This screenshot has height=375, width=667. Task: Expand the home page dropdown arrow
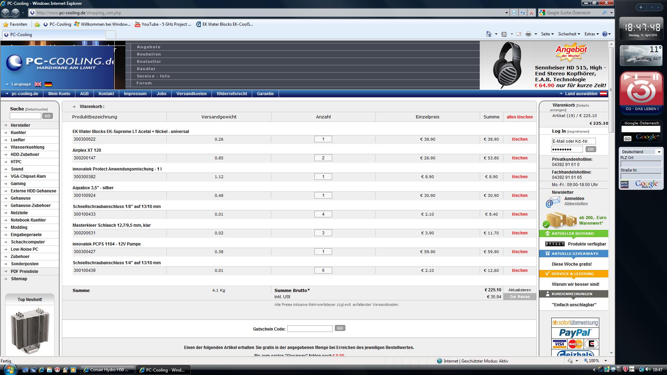[496, 34]
